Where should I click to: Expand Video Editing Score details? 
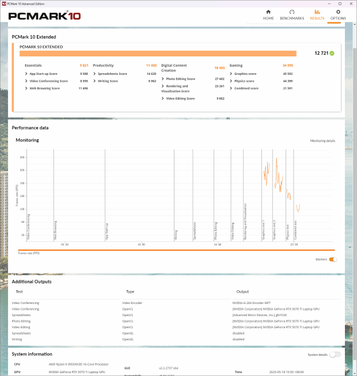pos(163,98)
